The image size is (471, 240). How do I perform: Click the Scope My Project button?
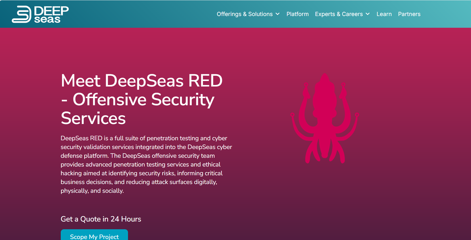[x=94, y=235]
